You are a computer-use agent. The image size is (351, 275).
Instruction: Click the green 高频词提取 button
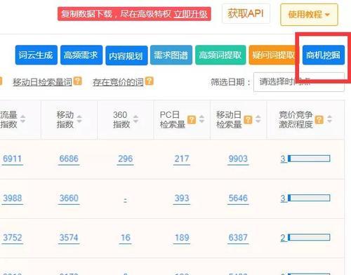point(220,55)
